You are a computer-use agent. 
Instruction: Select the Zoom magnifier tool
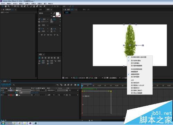click(x=9, y=6)
